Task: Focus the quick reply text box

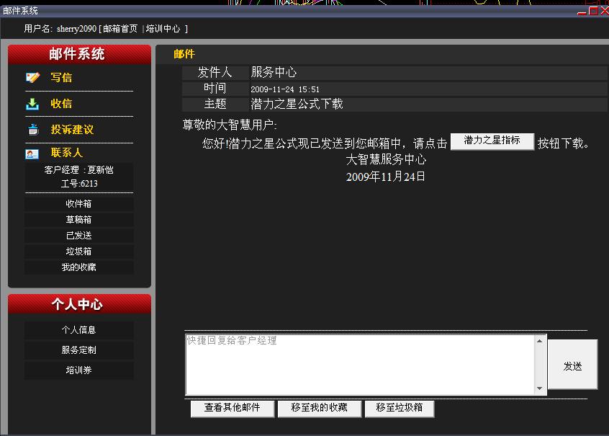Action: pyautogui.click(x=361, y=365)
